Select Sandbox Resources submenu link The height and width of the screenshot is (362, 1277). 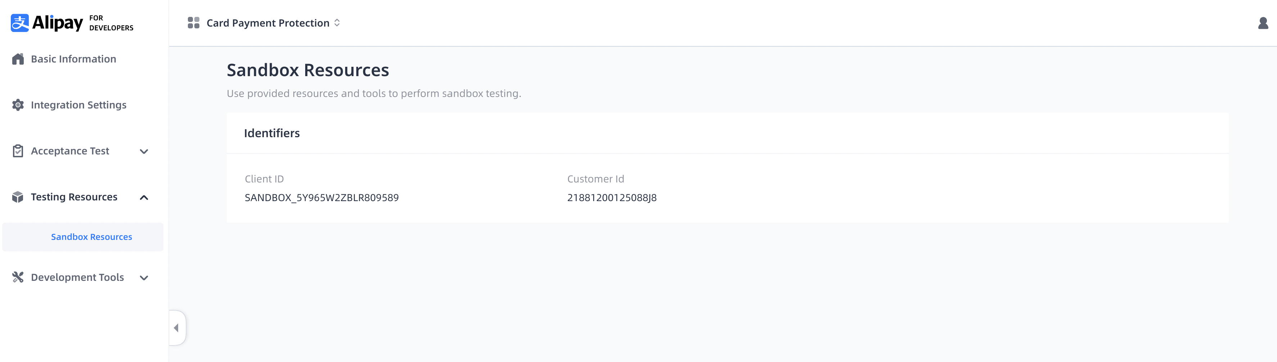pyautogui.click(x=92, y=237)
